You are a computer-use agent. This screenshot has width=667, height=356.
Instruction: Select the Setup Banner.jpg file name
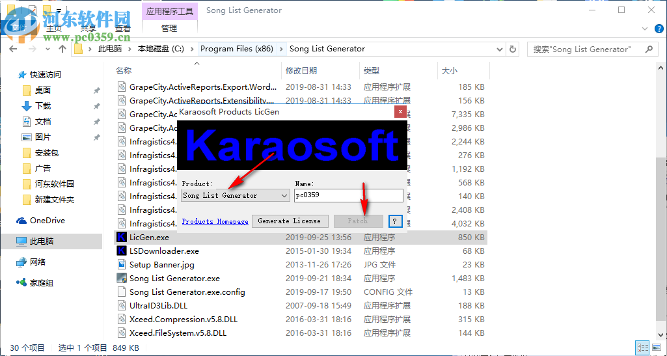[161, 264]
